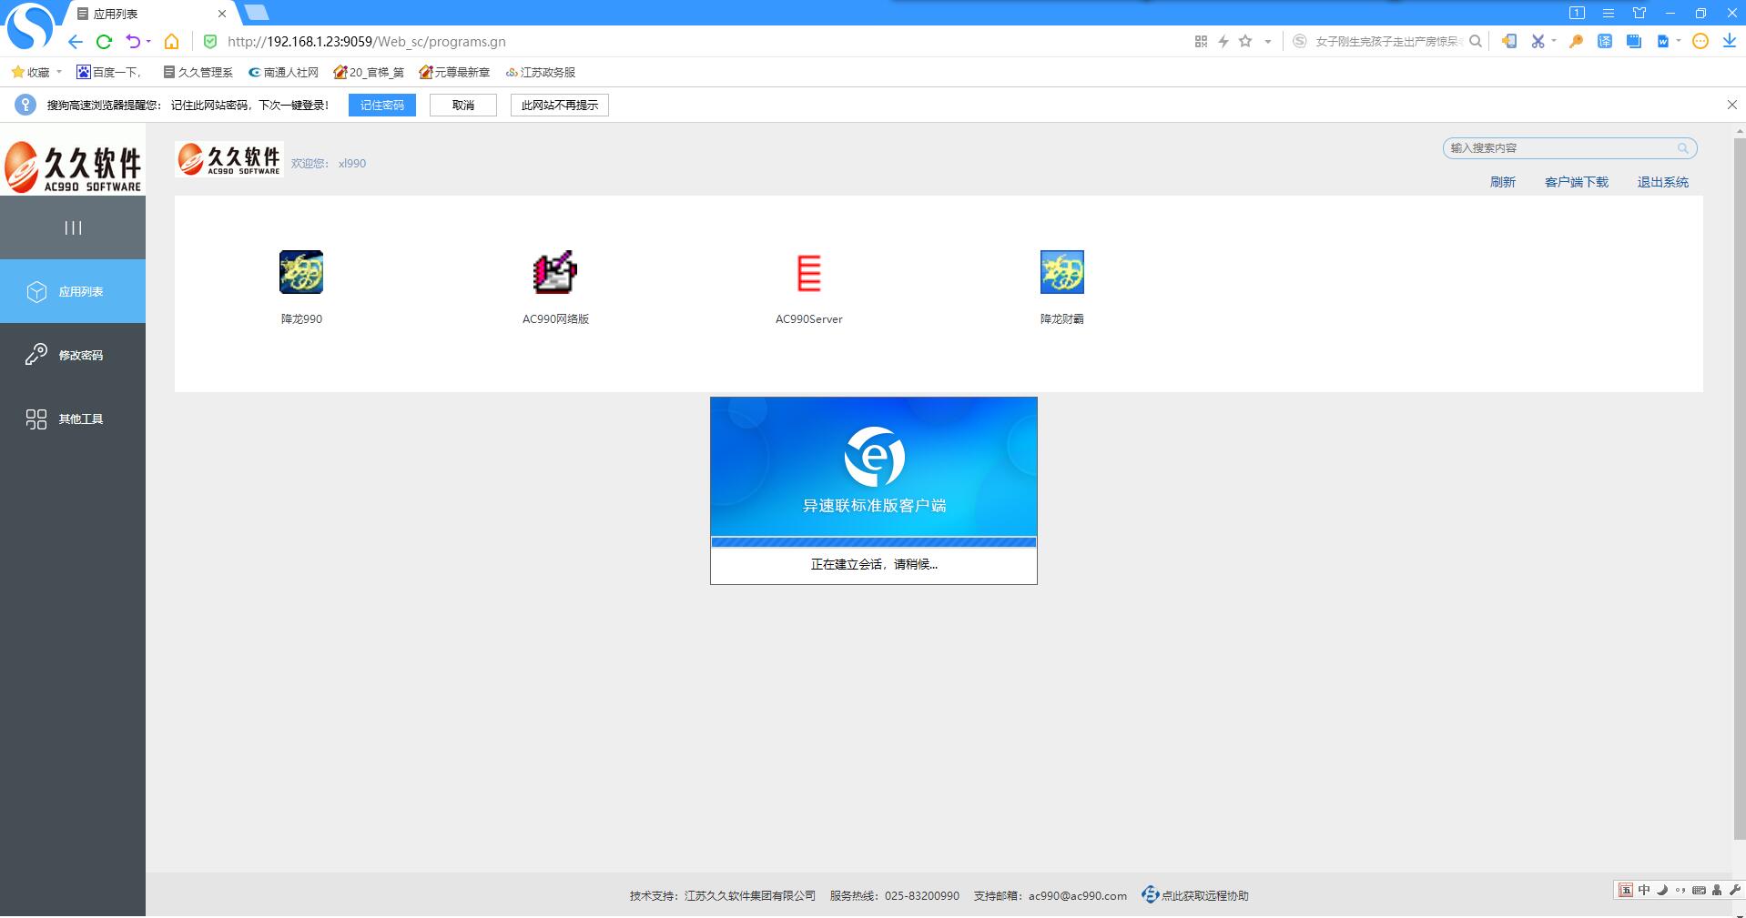Click 此网站不再提示 button

pos(560,105)
